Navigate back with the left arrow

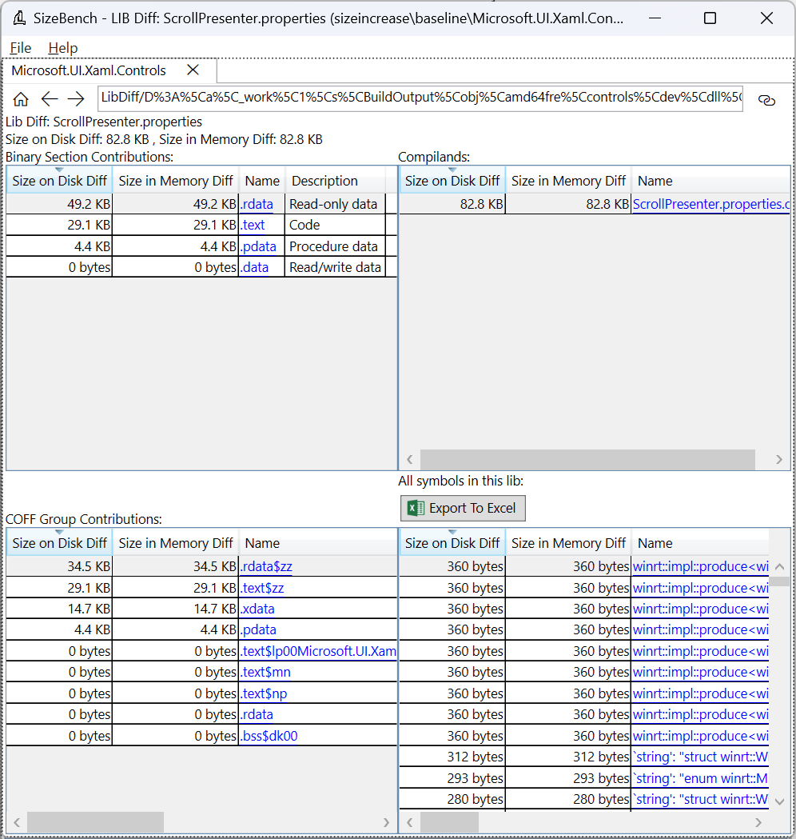pyautogui.click(x=50, y=99)
